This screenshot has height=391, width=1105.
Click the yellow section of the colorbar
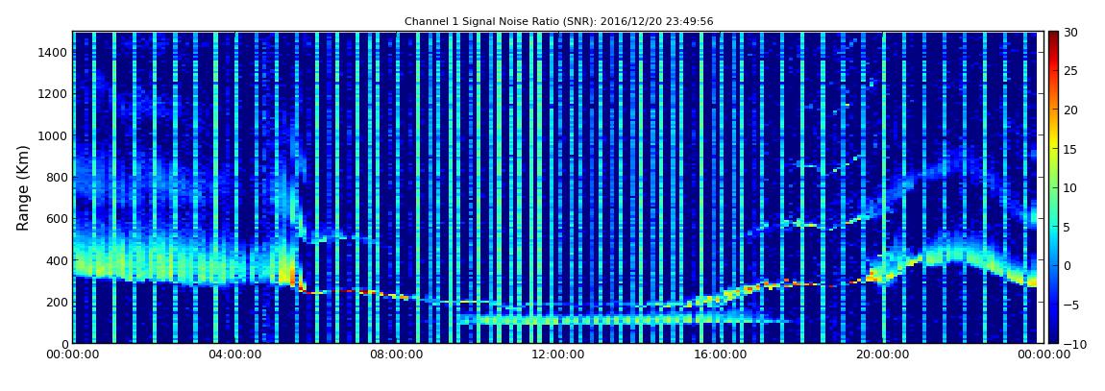point(1053,141)
